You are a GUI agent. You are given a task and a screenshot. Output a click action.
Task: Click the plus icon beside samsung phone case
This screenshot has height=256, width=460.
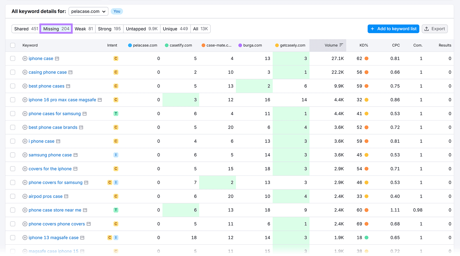pyautogui.click(x=25, y=155)
